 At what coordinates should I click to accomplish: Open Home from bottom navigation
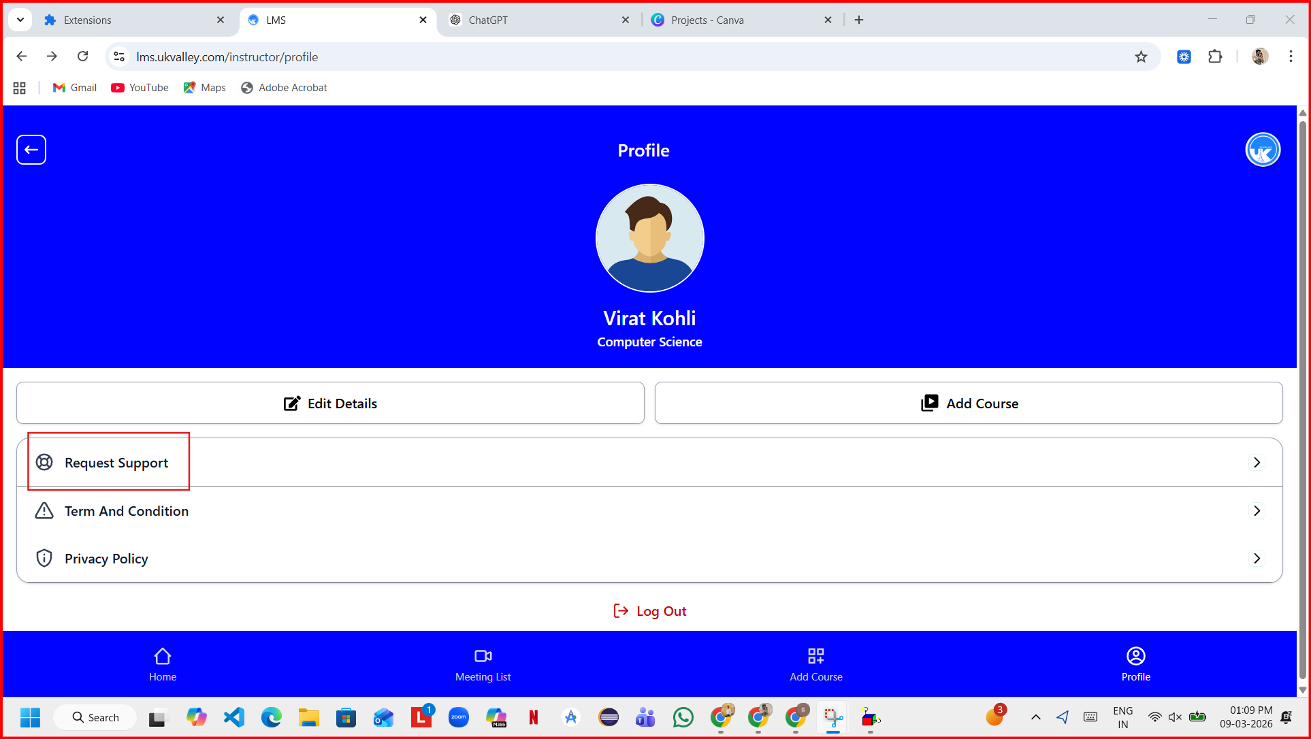(162, 664)
